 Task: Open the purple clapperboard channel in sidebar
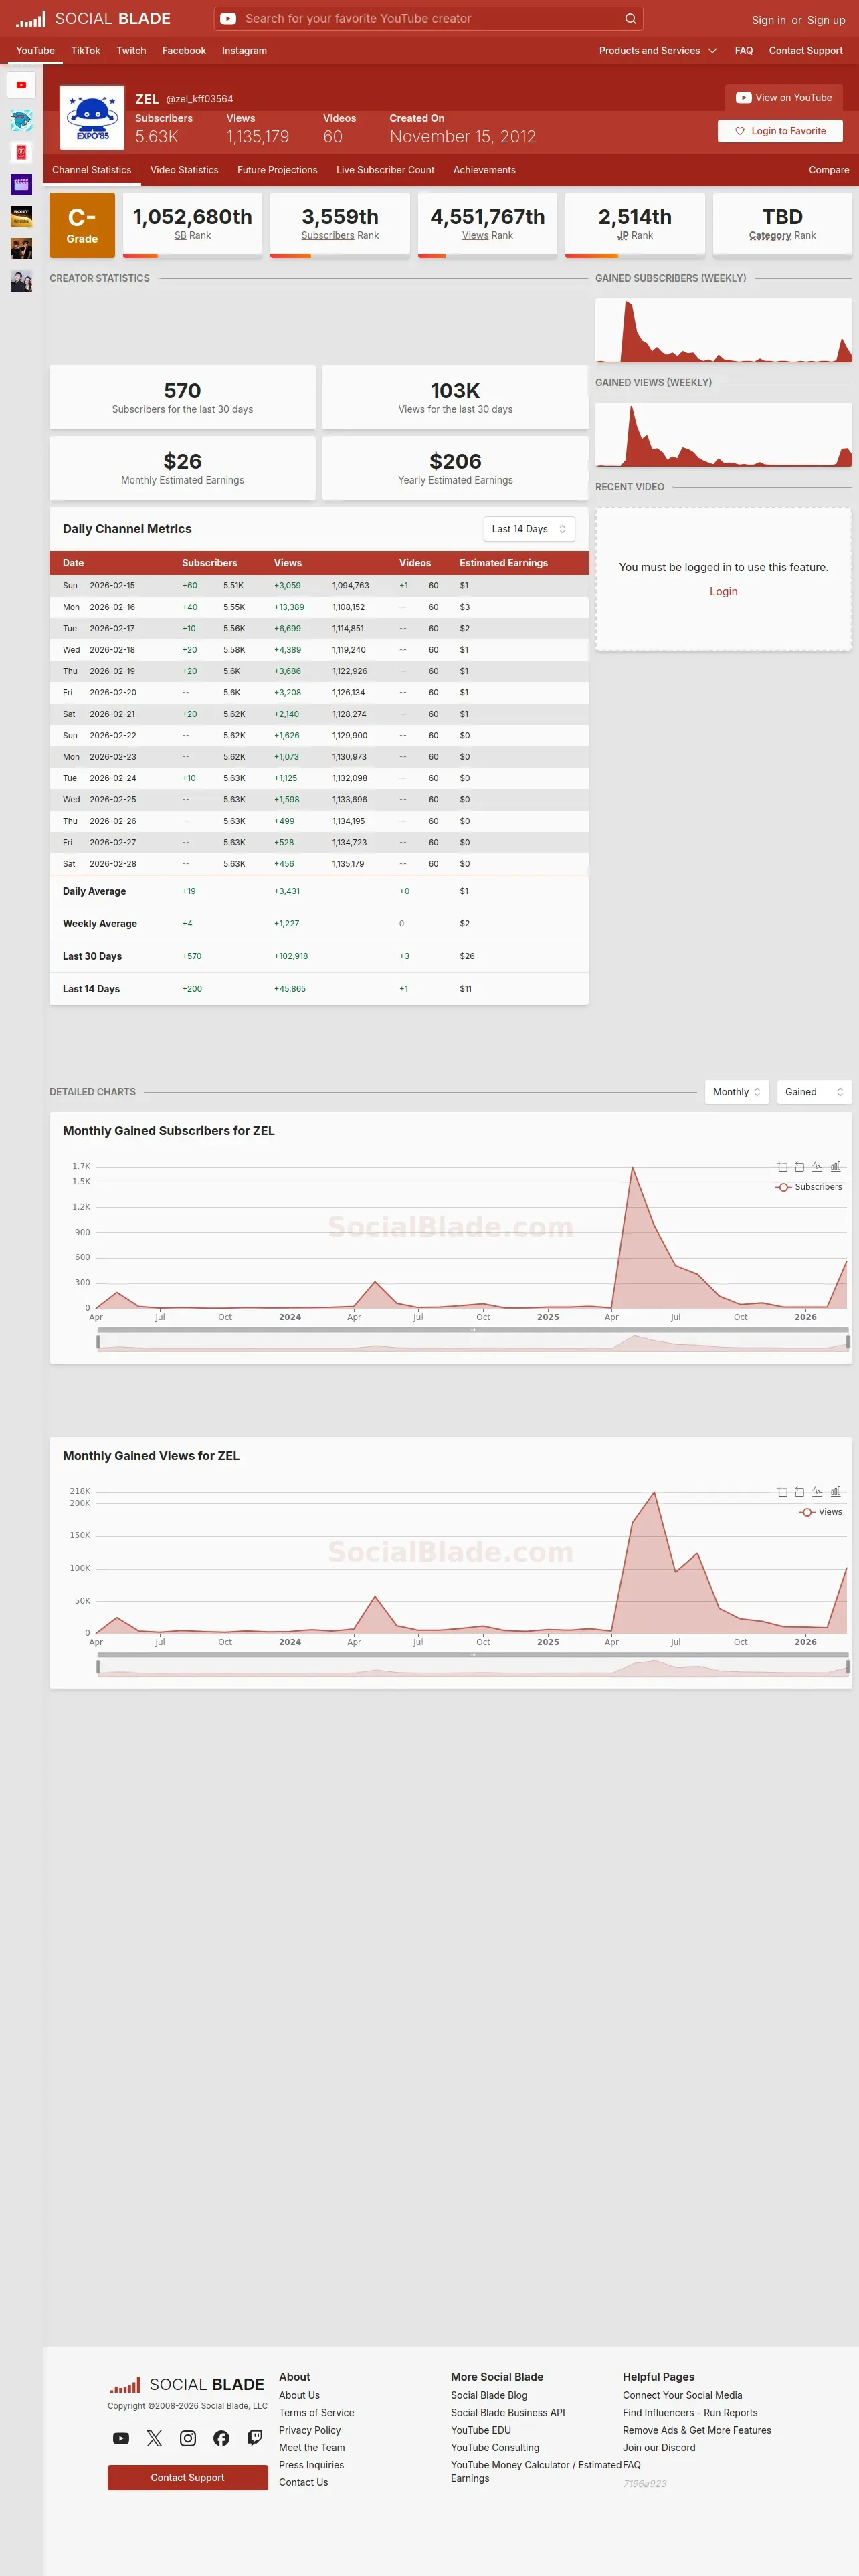pos(21,184)
